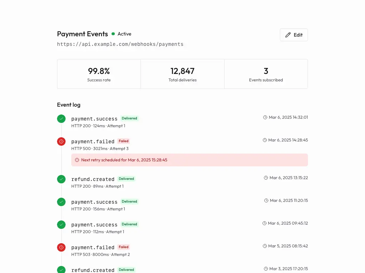
Task: Click the red error icon next to payment.failed
Action: pos(61,141)
